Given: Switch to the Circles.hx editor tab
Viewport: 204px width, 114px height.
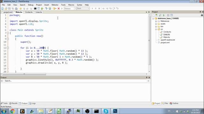Looking at the screenshot, I should [29, 12].
